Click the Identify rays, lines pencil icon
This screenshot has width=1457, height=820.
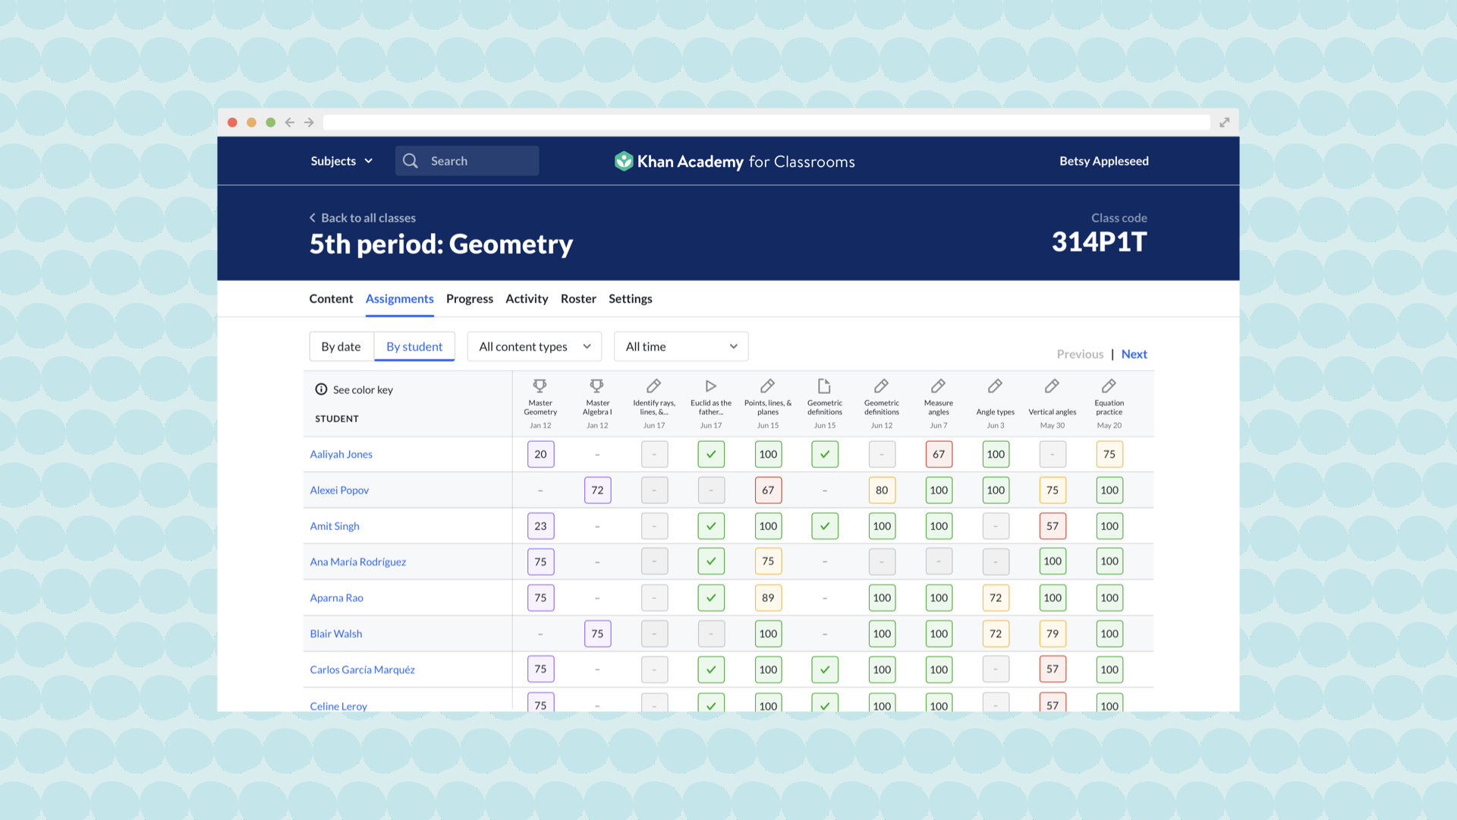(x=653, y=386)
